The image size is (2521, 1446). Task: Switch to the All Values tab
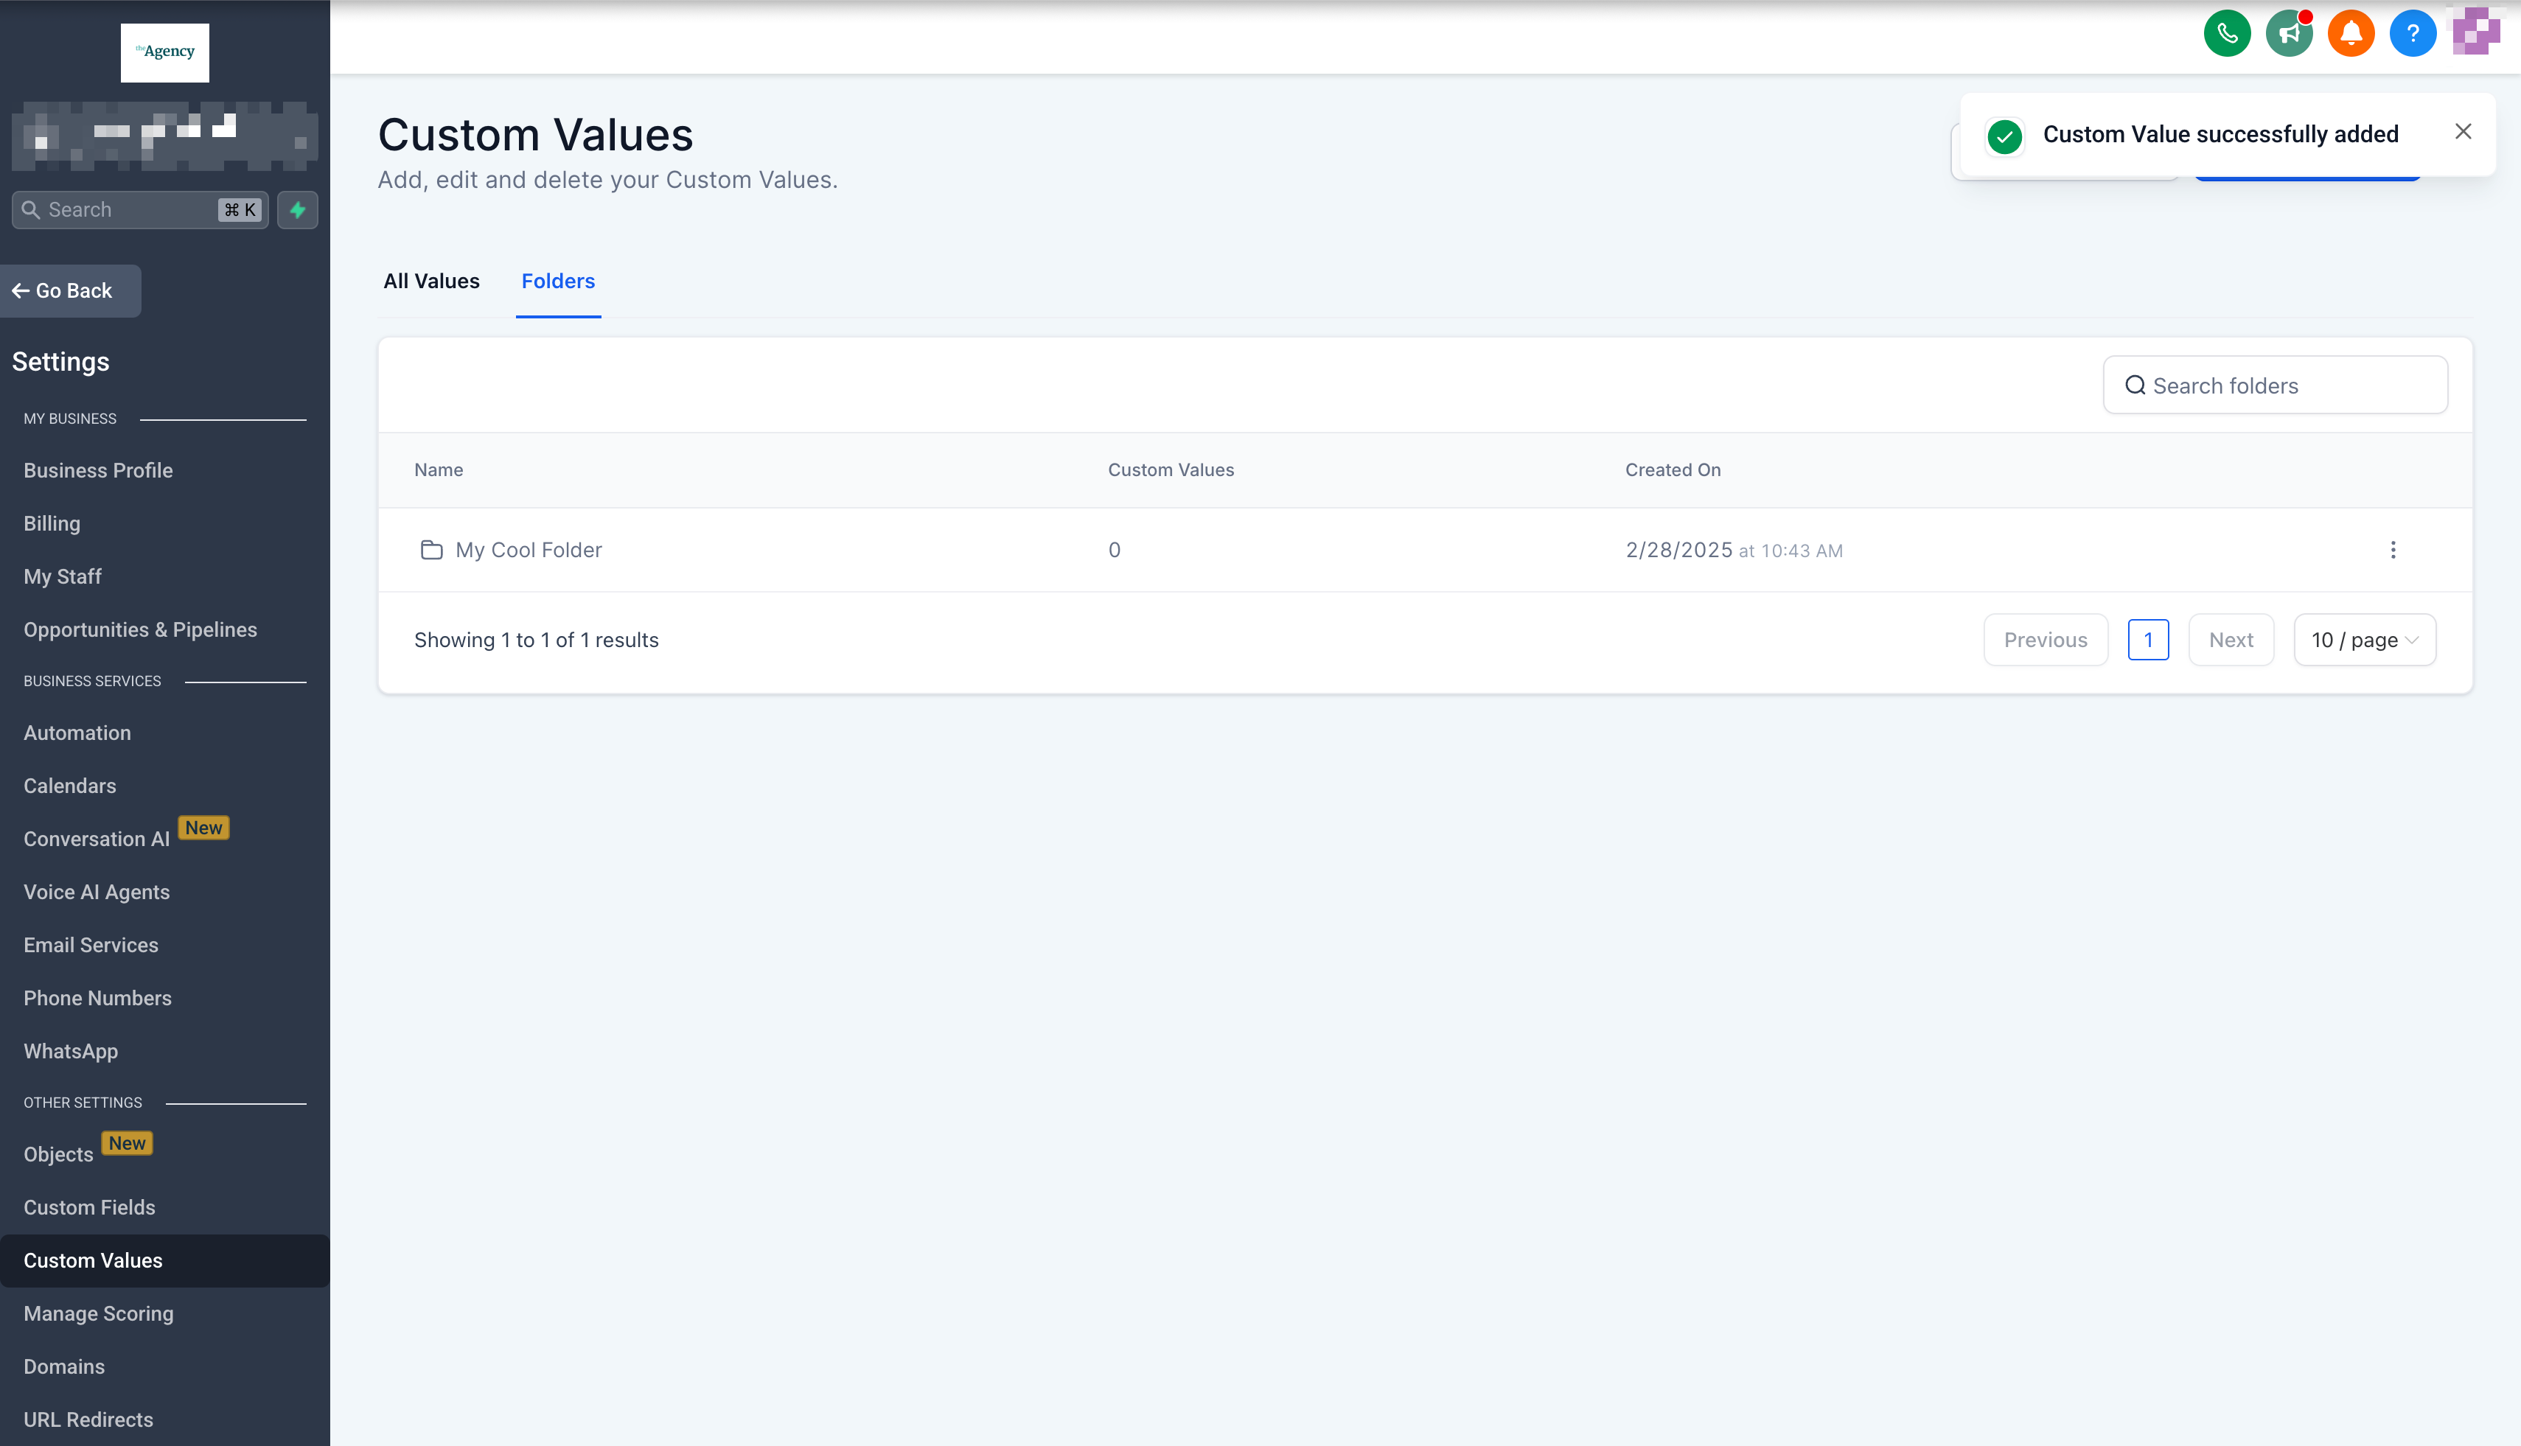point(431,281)
